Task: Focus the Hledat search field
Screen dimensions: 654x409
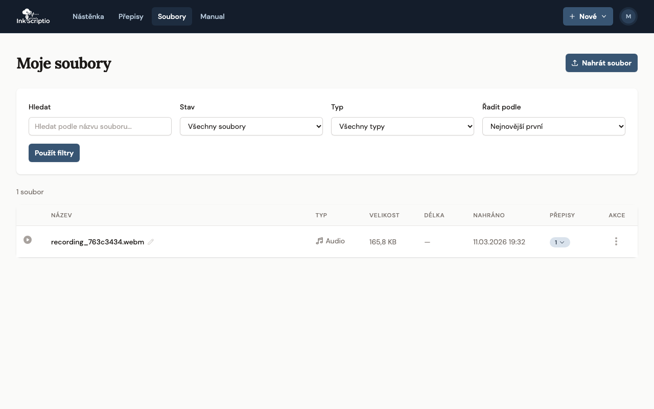Action: point(100,126)
